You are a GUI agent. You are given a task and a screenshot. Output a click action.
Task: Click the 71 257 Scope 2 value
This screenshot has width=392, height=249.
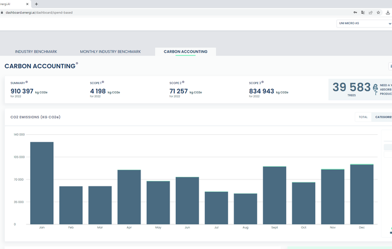(x=179, y=91)
